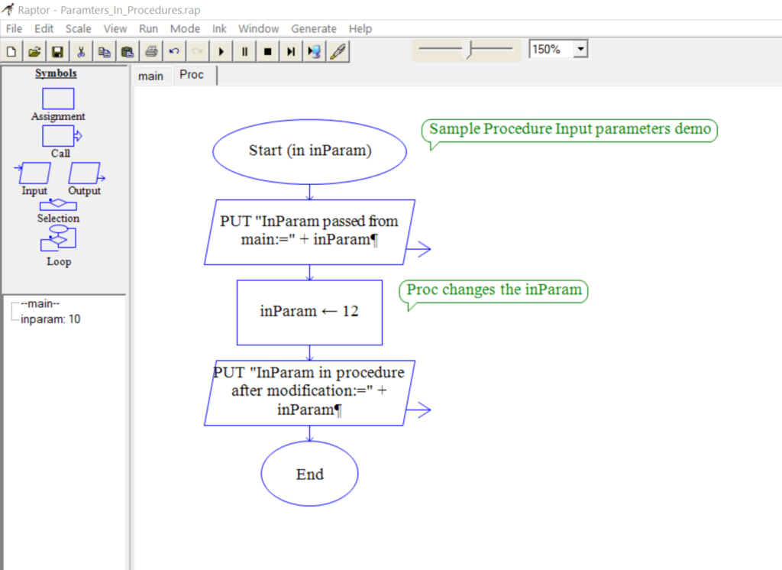Click the inParam ← 12 assignment box
The image size is (782, 570).
309,312
